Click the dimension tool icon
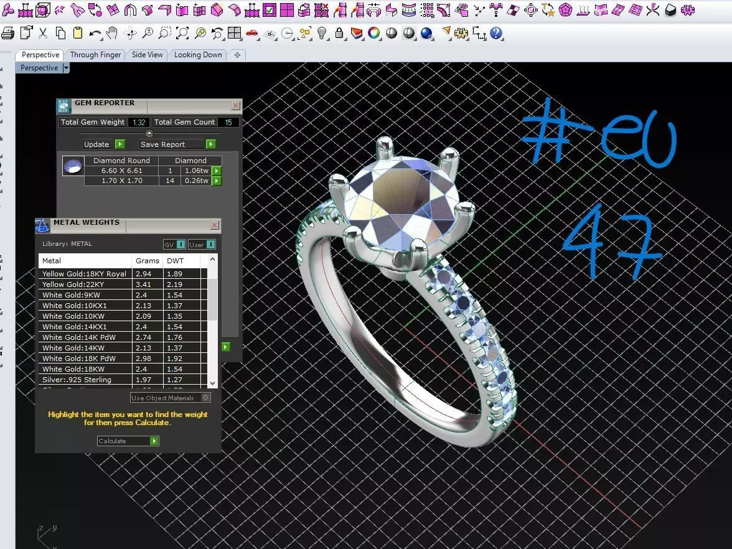 [x=479, y=33]
